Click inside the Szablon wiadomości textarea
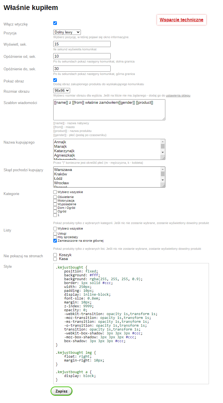Screen dimensions: 223x403 (109, 110)
